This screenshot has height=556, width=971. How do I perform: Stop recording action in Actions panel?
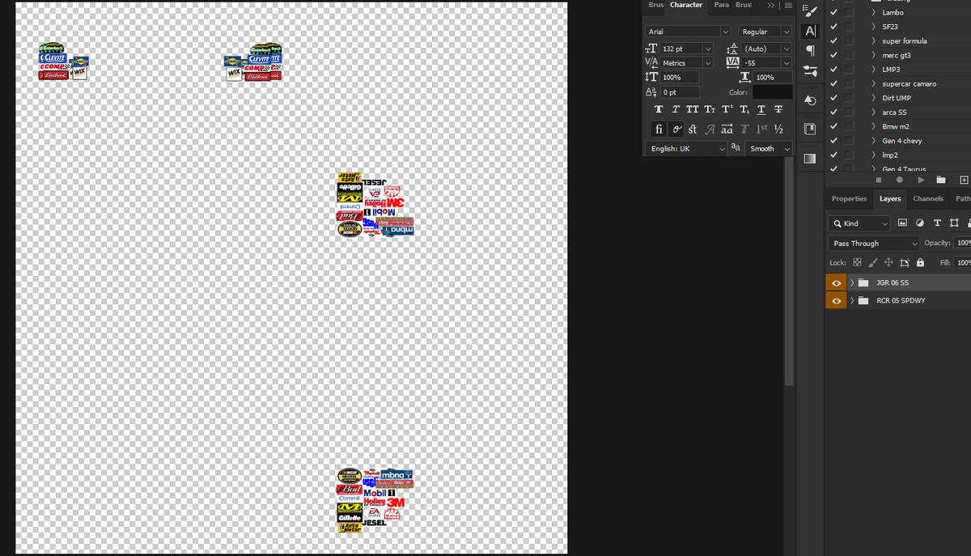[880, 180]
